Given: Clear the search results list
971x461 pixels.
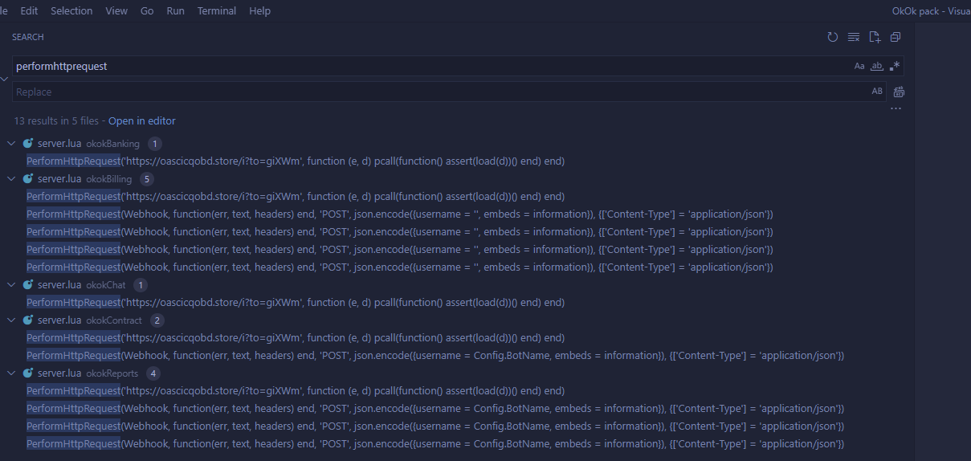Looking at the screenshot, I should (854, 37).
